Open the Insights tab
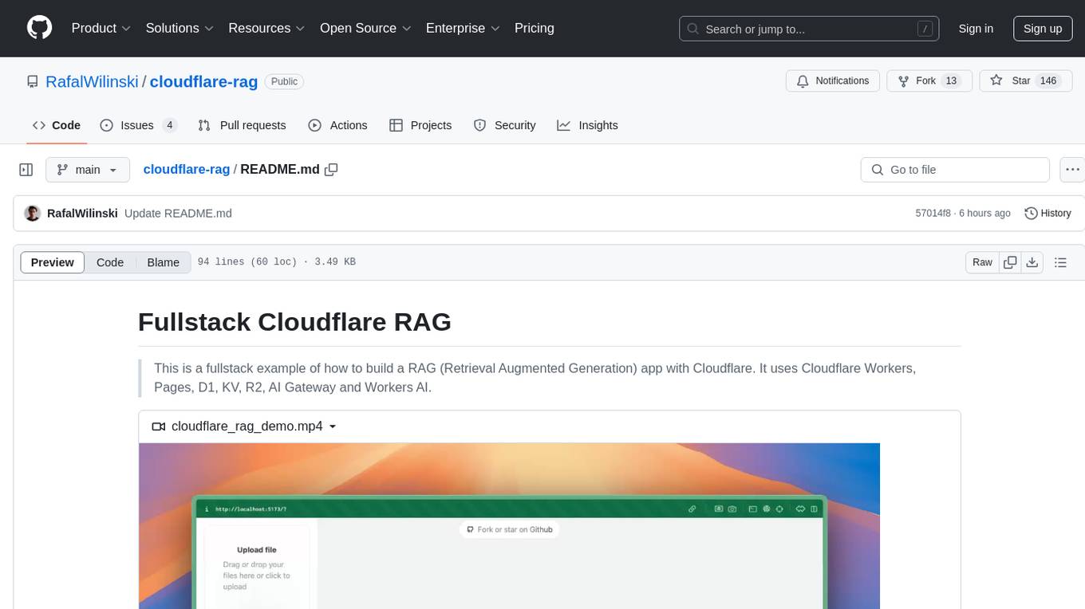The width and height of the screenshot is (1085, 609). [587, 125]
